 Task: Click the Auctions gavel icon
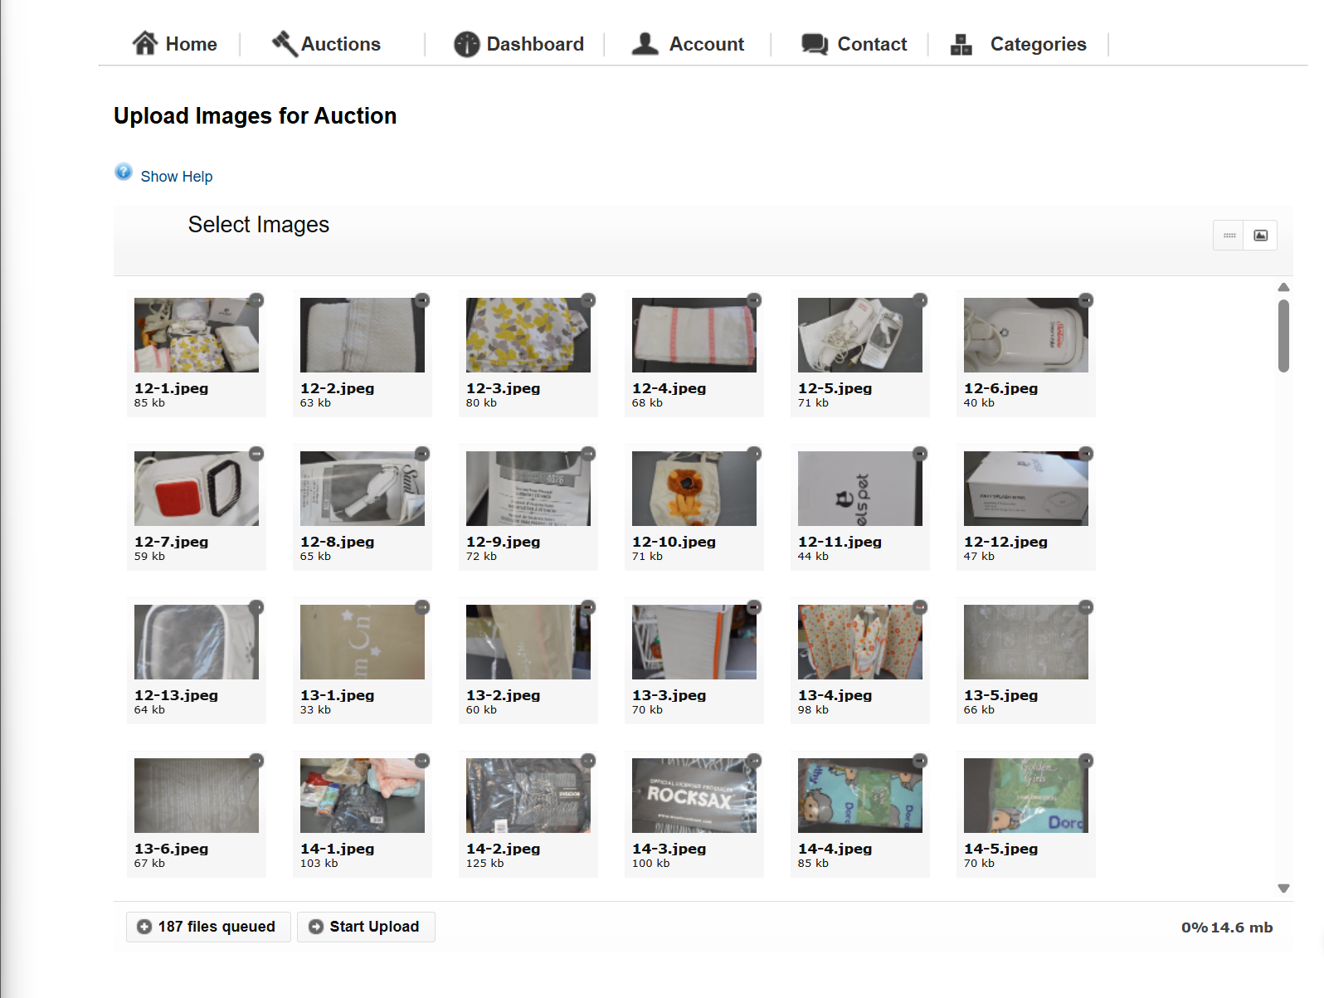[285, 43]
